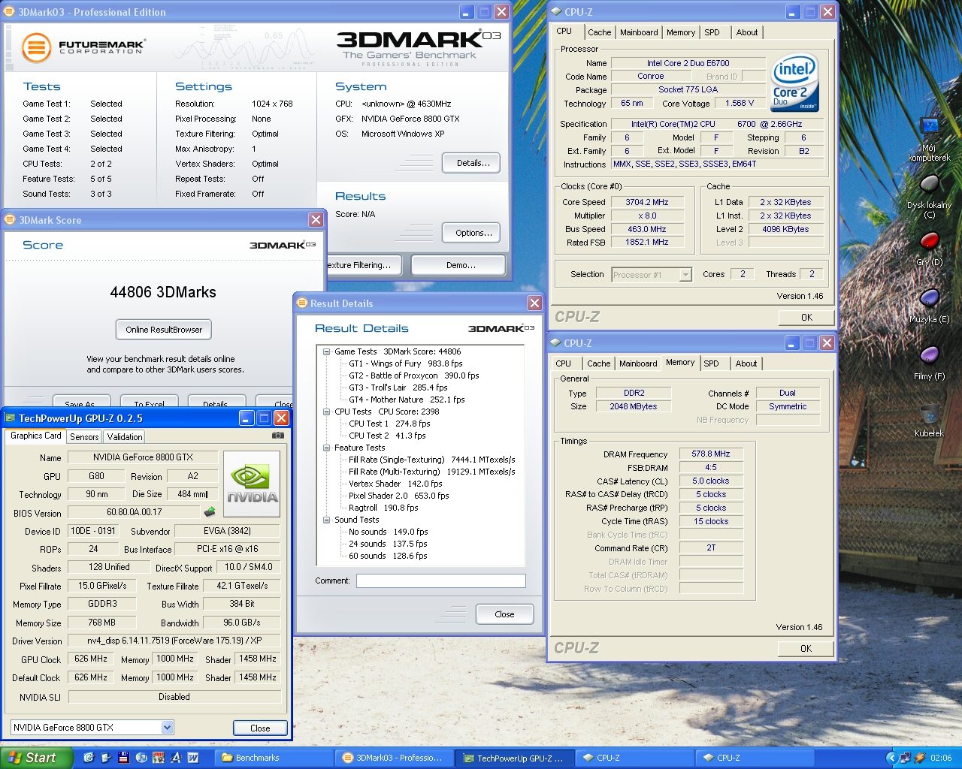Click the 44806 3DMarks score text
Screen dimensions: 962x769
click(163, 292)
